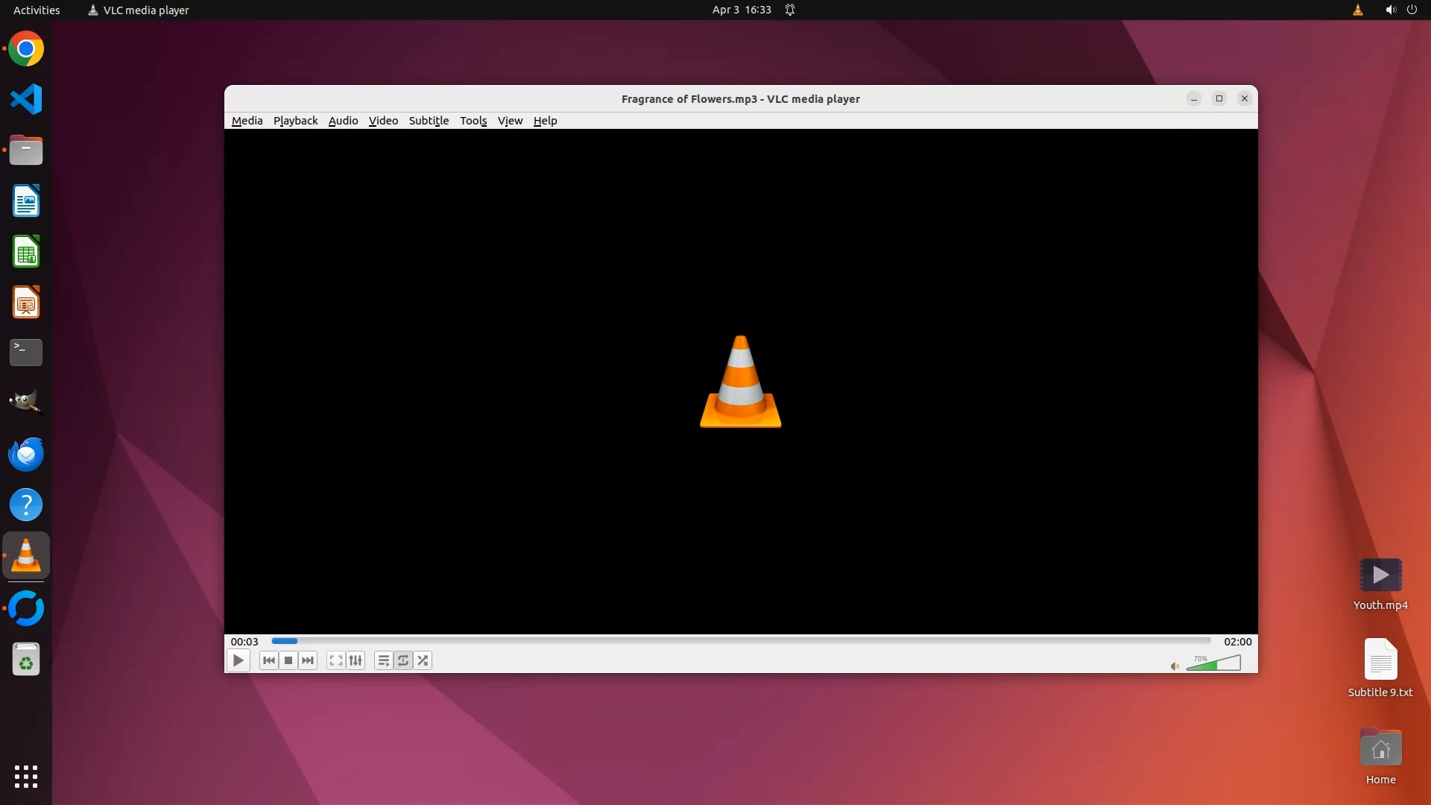Mute audio via speaker icon

pyautogui.click(x=1175, y=666)
